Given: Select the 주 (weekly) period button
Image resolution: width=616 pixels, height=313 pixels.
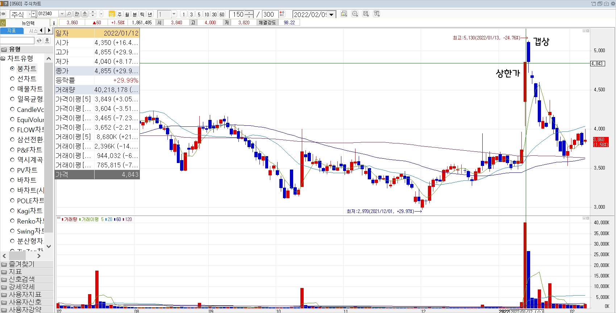Looking at the screenshot, I should [x=120, y=14].
